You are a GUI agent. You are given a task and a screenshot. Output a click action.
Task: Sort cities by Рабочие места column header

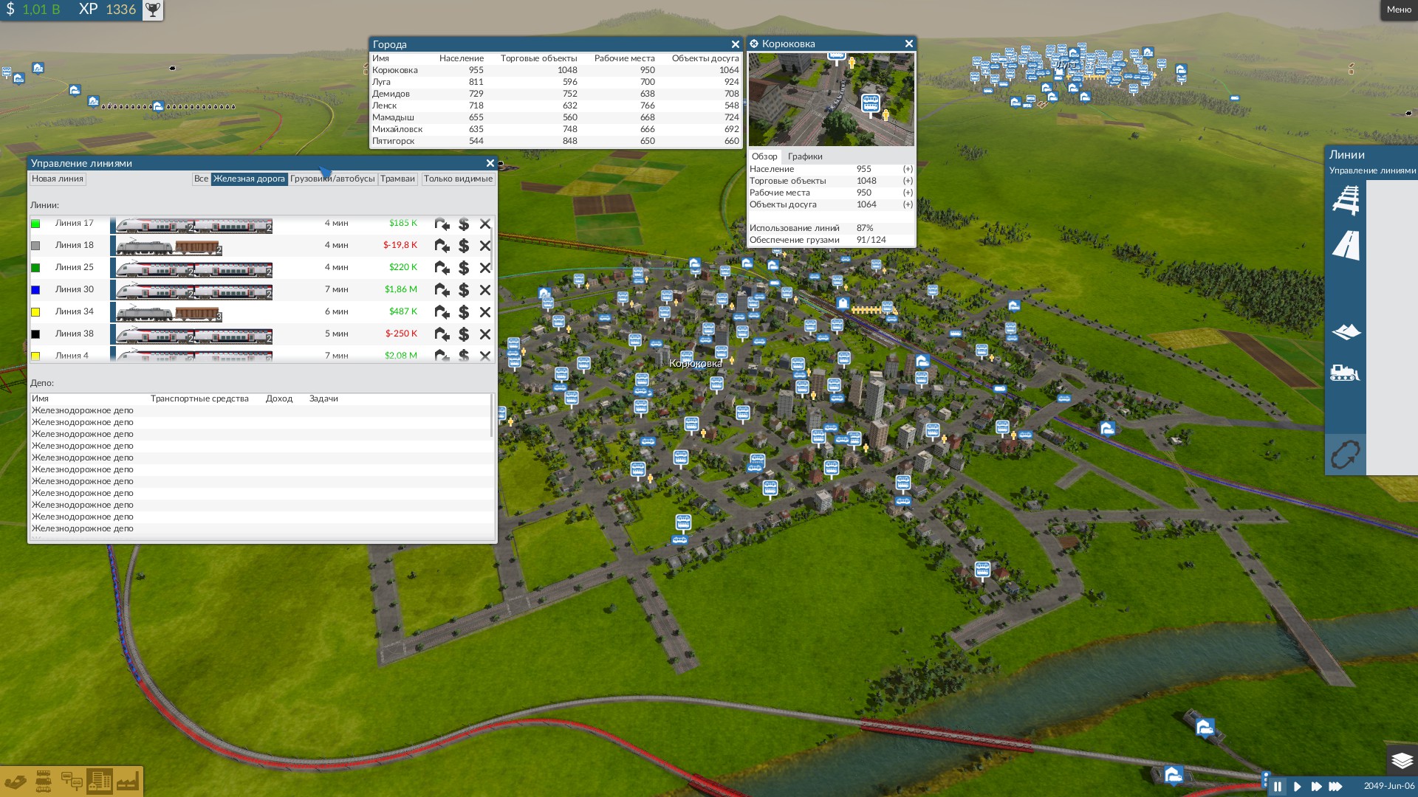624,58
